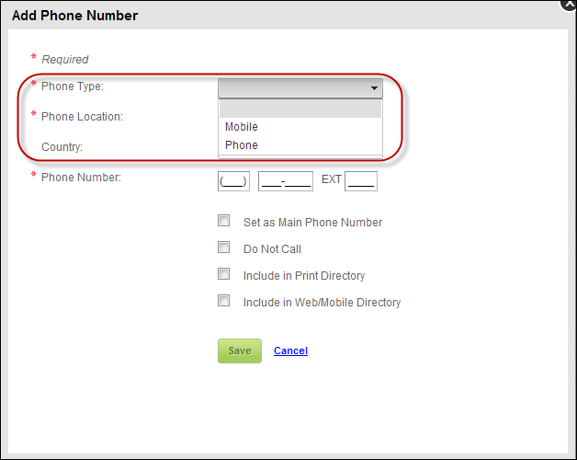Tick the Do Not Call checkbox
This screenshot has width=577, height=460.
pyautogui.click(x=223, y=247)
